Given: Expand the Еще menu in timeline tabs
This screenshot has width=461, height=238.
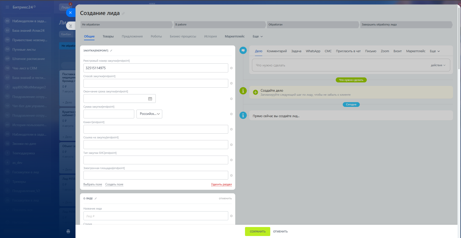Looking at the screenshot, I should (x=434, y=51).
